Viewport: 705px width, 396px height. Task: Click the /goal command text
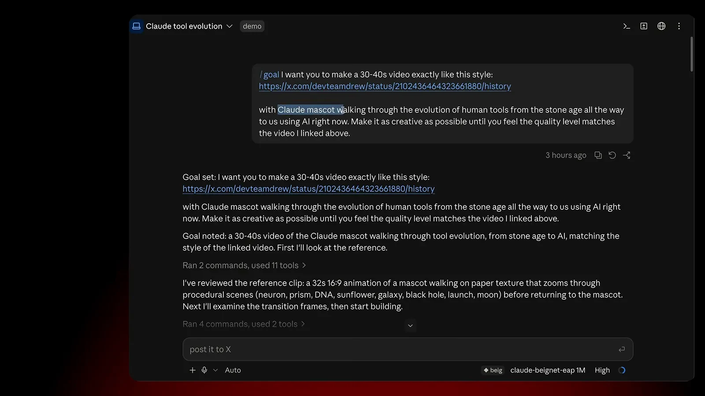[269, 75]
